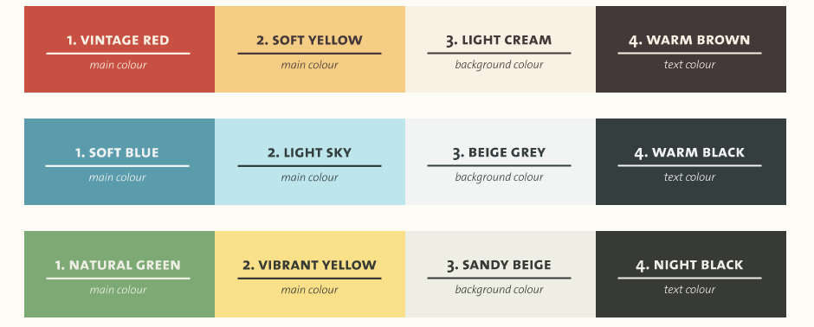The width and height of the screenshot is (814, 327).
Task: Pick the Light Sky colour swatch
Action: click(x=310, y=162)
